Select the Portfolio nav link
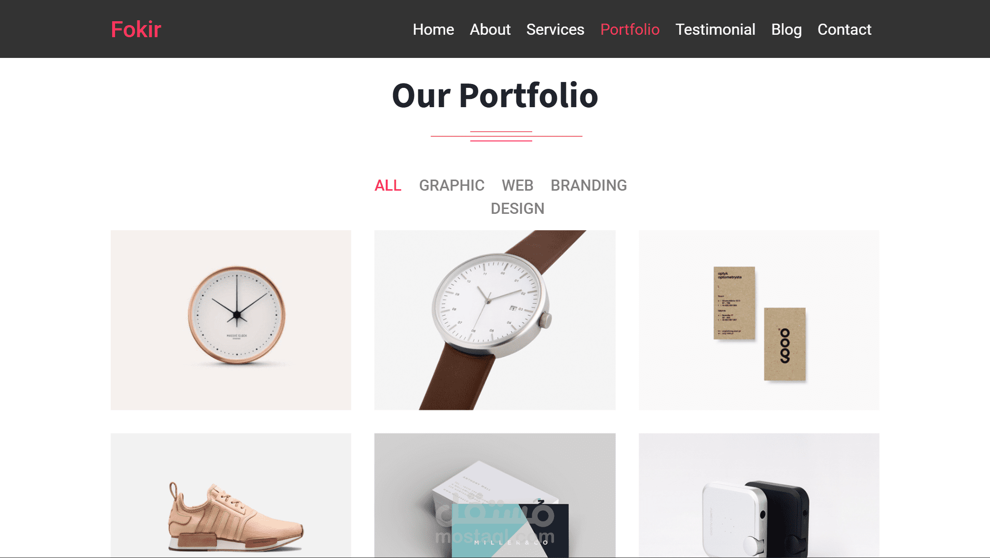Viewport: 990px width, 558px height. pos(630,29)
